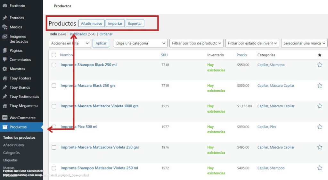Open Filtrar por estado de inventario dropdown
The image size is (328, 180).
tap(252, 43)
